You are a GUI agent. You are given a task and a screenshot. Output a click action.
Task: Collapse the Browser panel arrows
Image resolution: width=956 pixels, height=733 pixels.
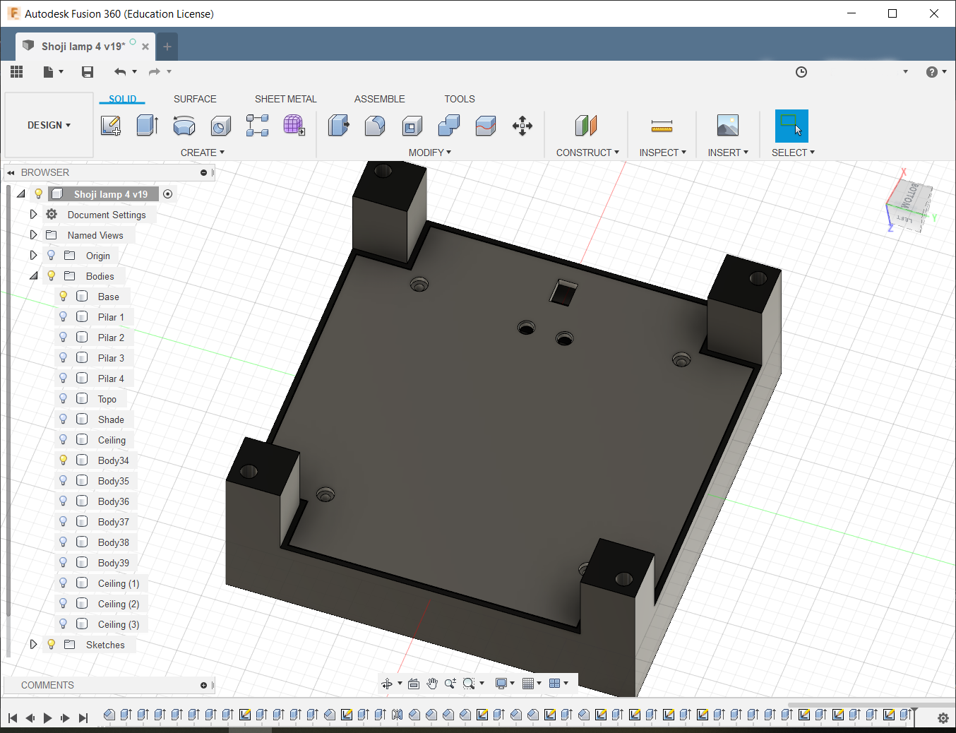11,172
